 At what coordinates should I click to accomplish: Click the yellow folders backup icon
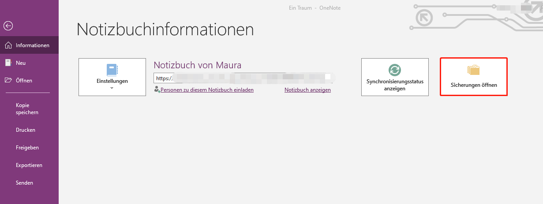point(474,70)
